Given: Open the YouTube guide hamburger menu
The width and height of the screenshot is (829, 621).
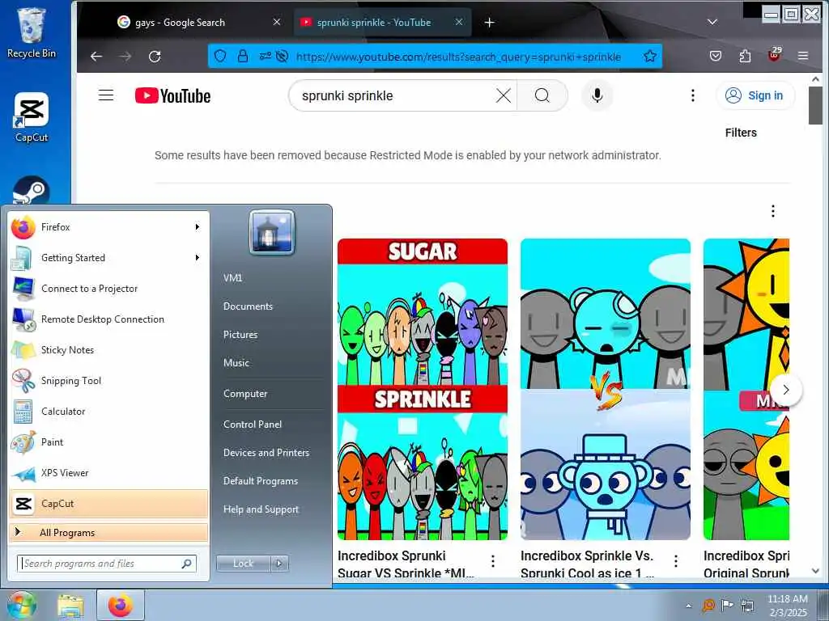Looking at the screenshot, I should pyautogui.click(x=106, y=95).
